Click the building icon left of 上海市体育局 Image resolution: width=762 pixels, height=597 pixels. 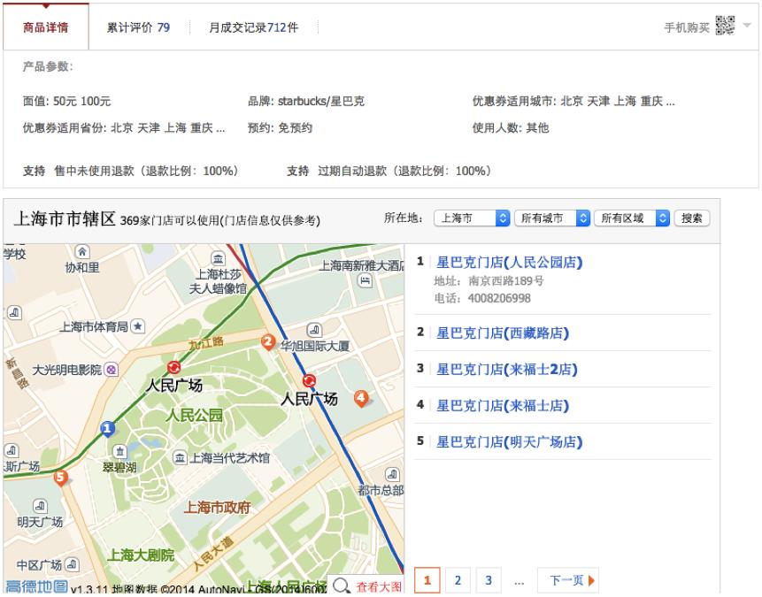(x=14, y=313)
